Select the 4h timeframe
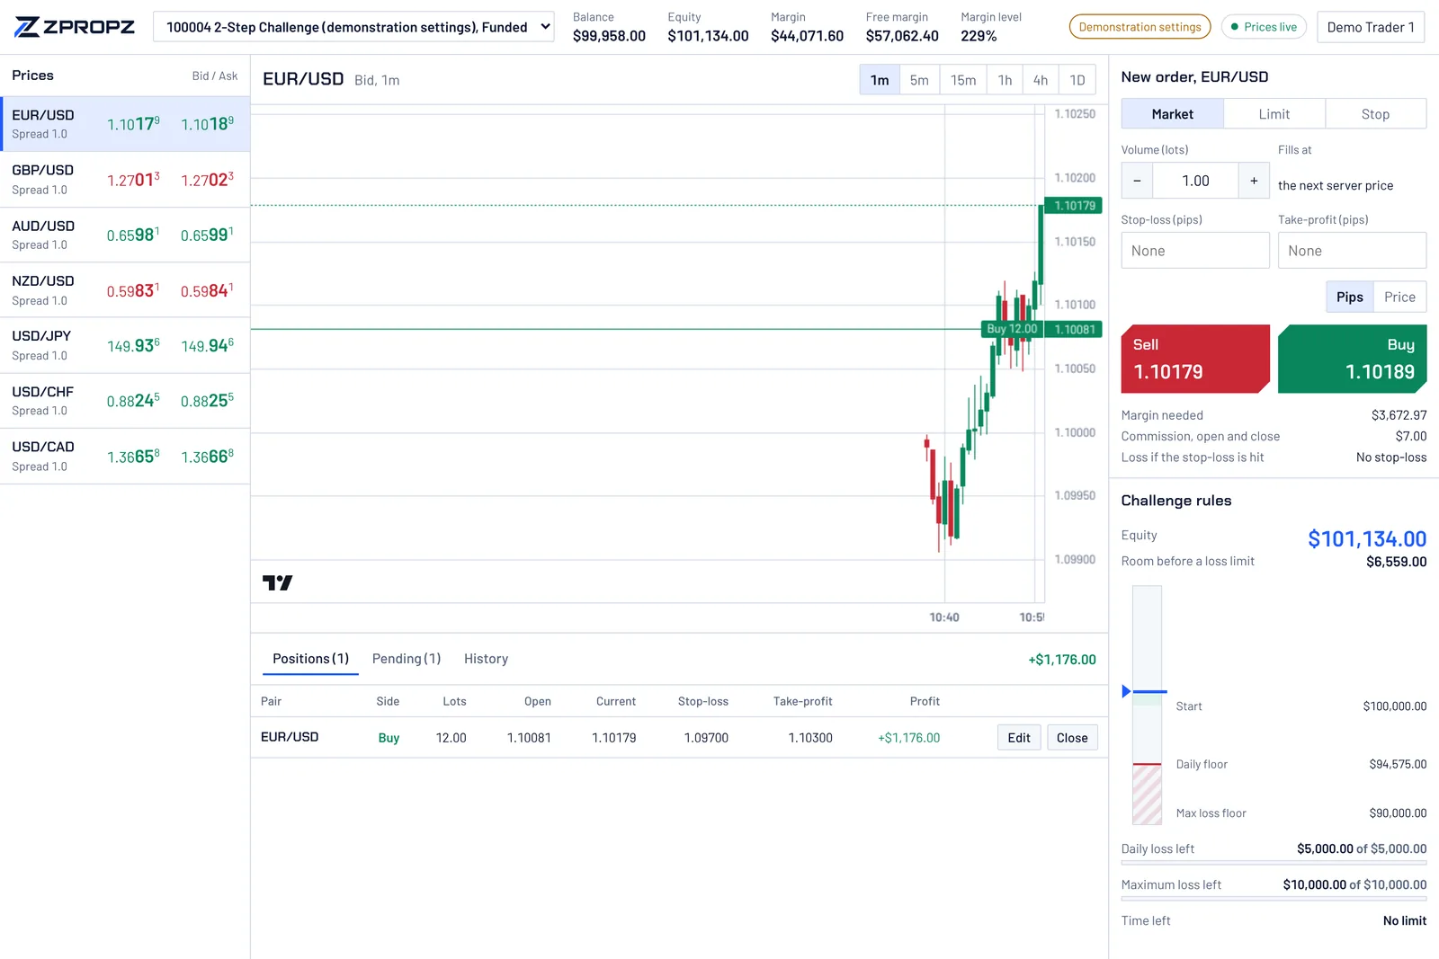The image size is (1439, 959). [1041, 80]
